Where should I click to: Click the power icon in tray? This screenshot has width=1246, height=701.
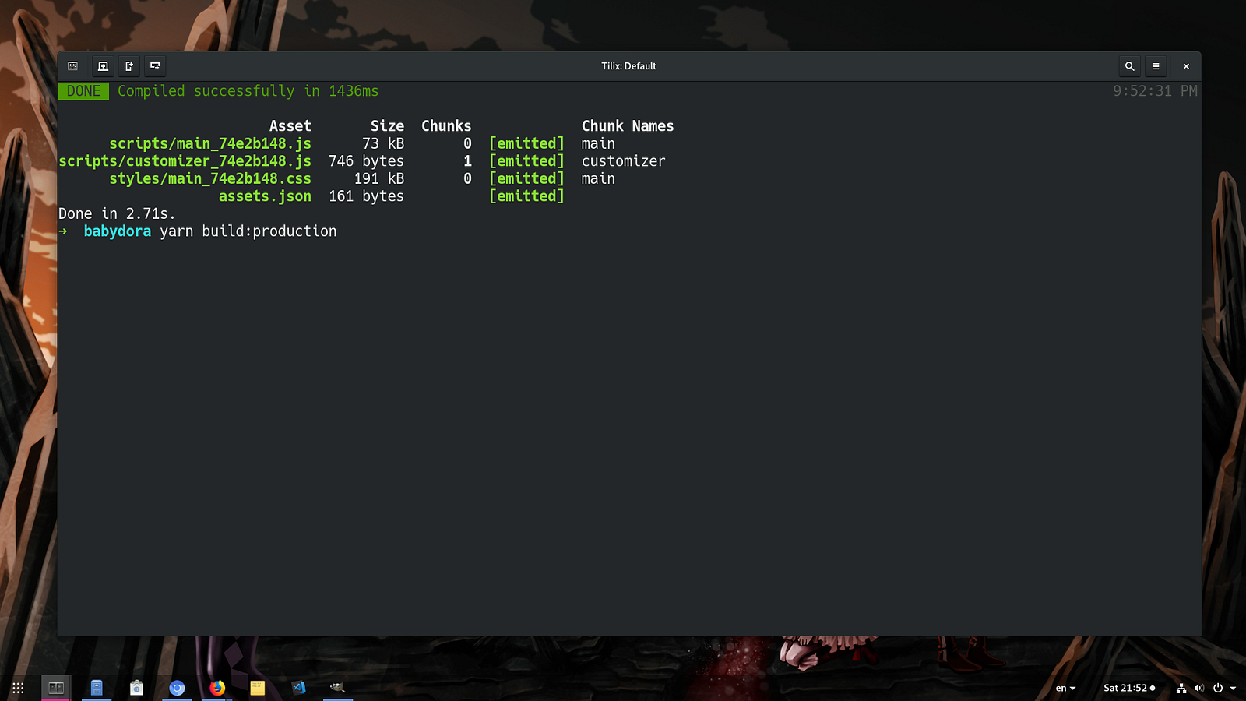point(1218,688)
